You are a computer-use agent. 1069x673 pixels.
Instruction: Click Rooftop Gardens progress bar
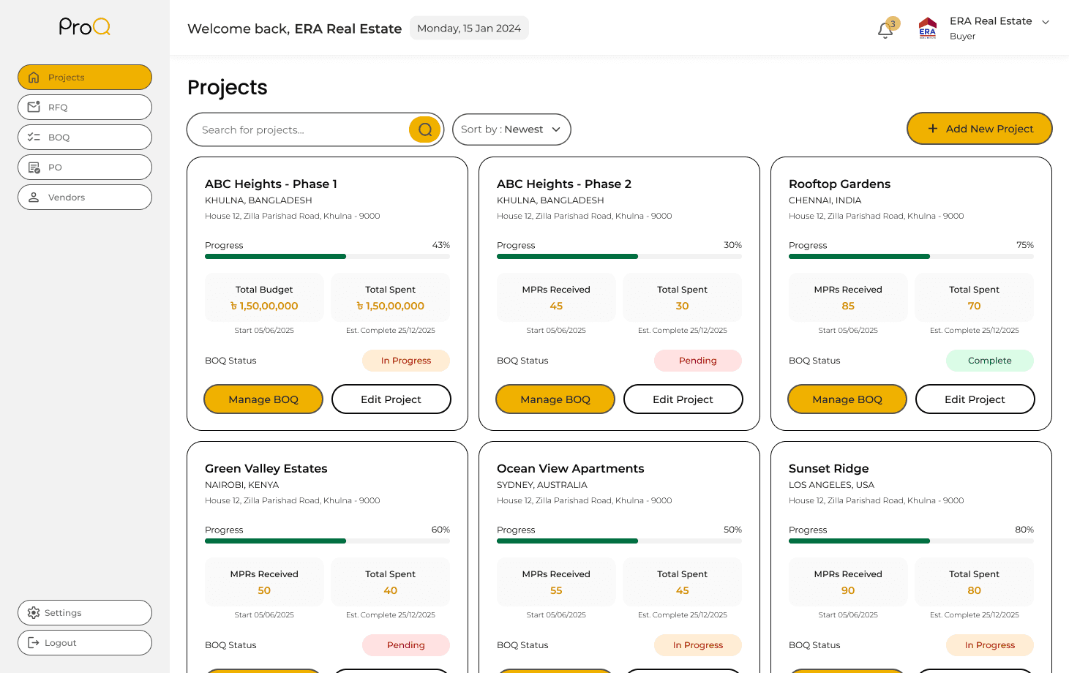[911, 257]
